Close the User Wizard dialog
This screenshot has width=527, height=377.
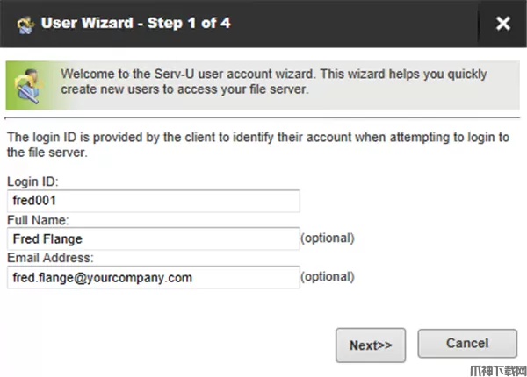click(x=502, y=24)
